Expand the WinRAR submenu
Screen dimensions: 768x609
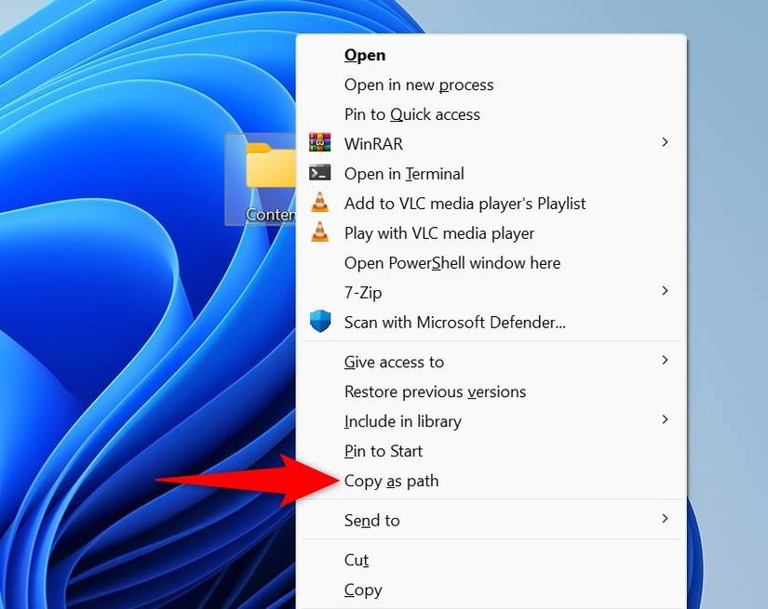point(665,143)
